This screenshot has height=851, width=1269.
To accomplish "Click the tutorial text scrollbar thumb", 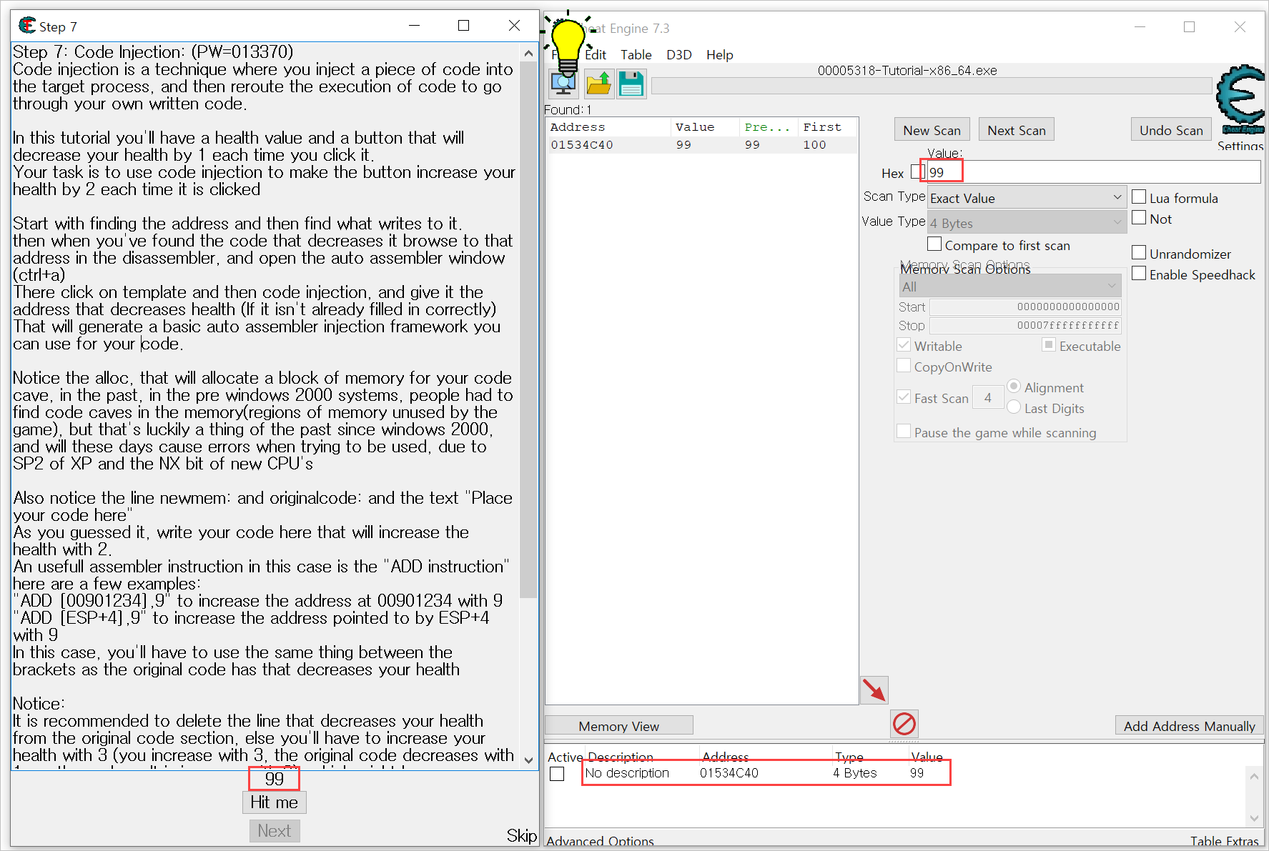I will (528, 329).
